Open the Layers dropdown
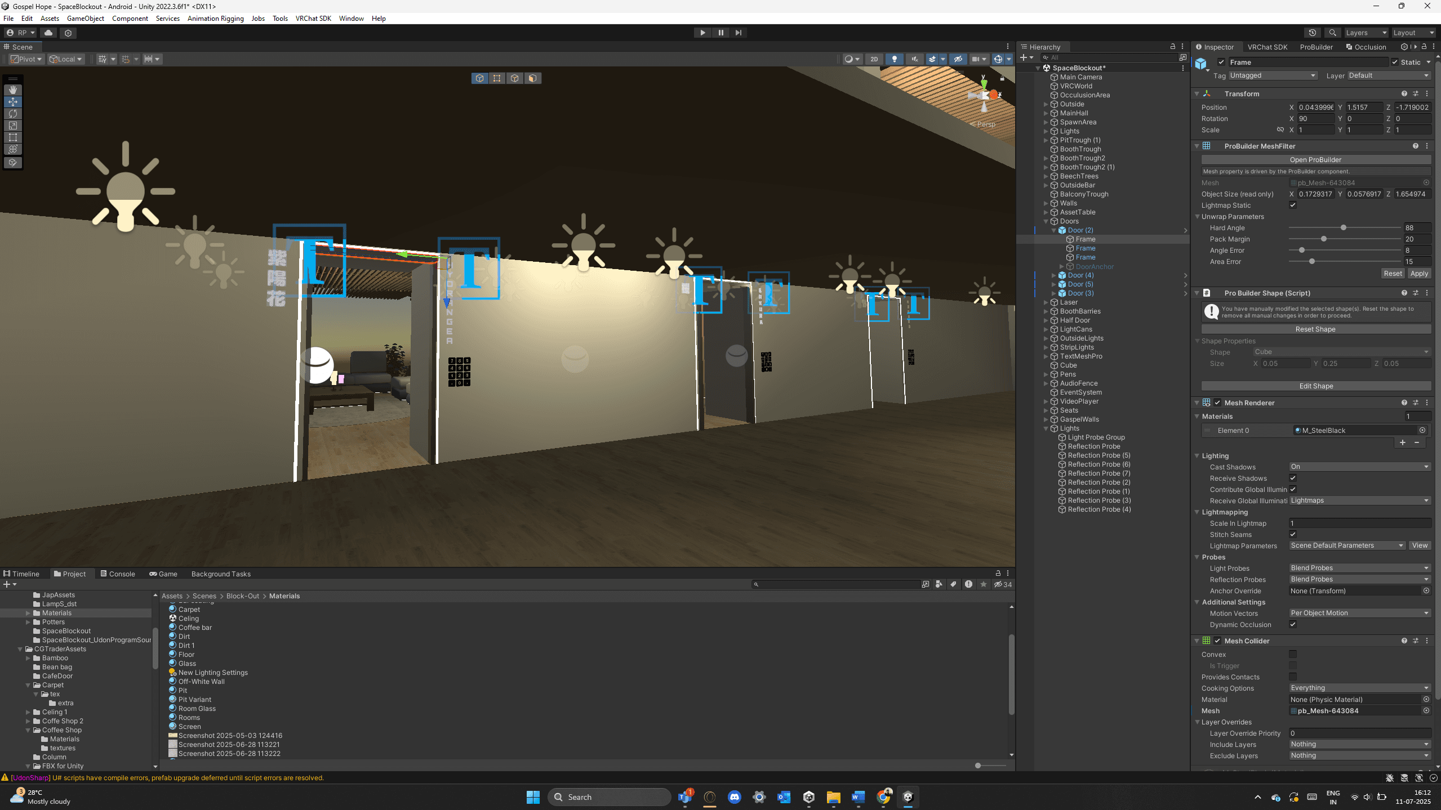Screen dimensions: 1441x810 pyautogui.click(x=1366, y=33)
